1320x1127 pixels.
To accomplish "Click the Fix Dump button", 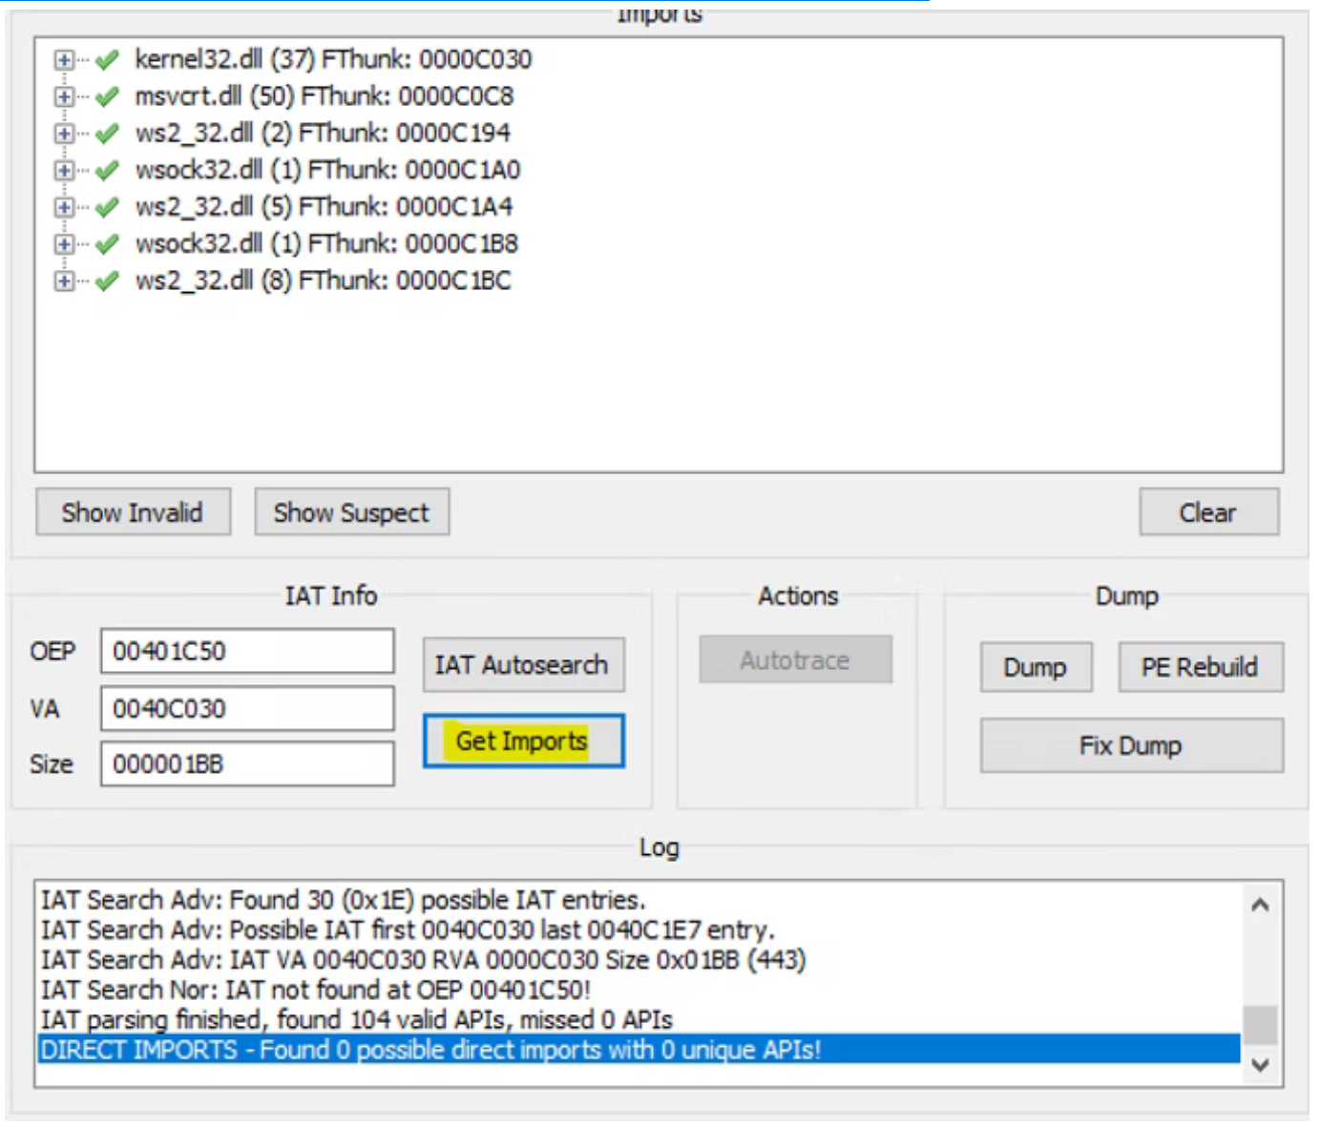I will tap(1130, 745).
